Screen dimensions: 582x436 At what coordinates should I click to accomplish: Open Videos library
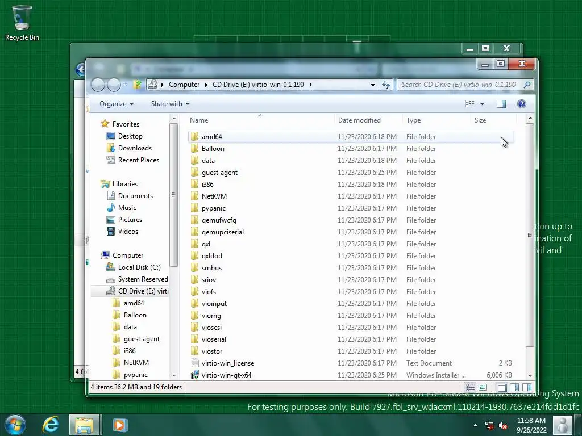tap(122, 232)
